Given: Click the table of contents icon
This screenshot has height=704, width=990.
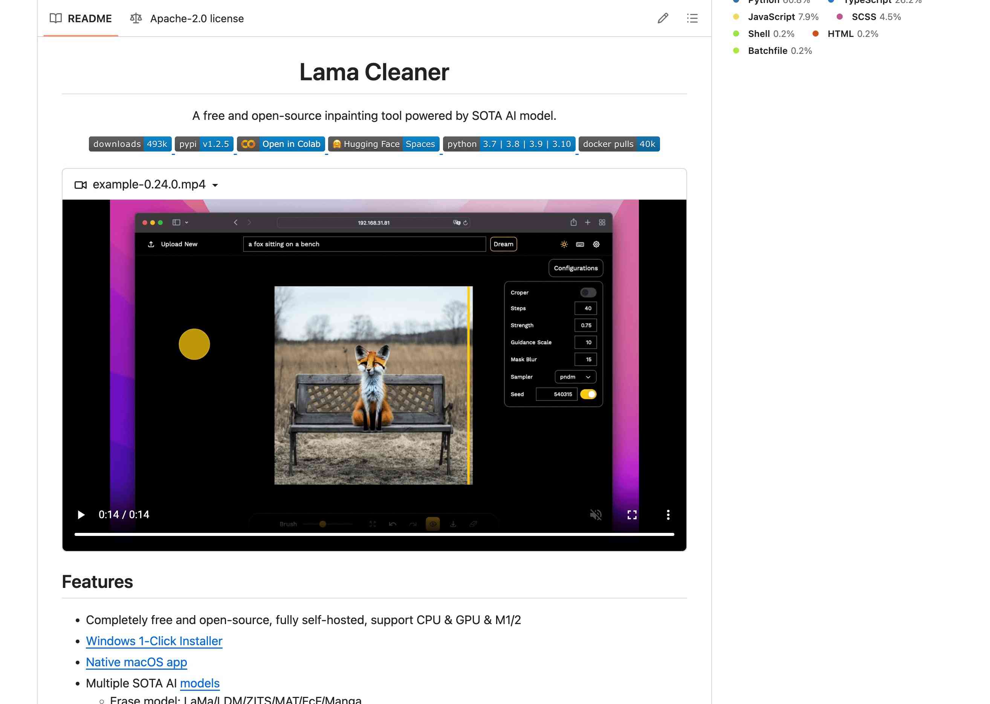Looking at the screenshot, I should (692, 18).
